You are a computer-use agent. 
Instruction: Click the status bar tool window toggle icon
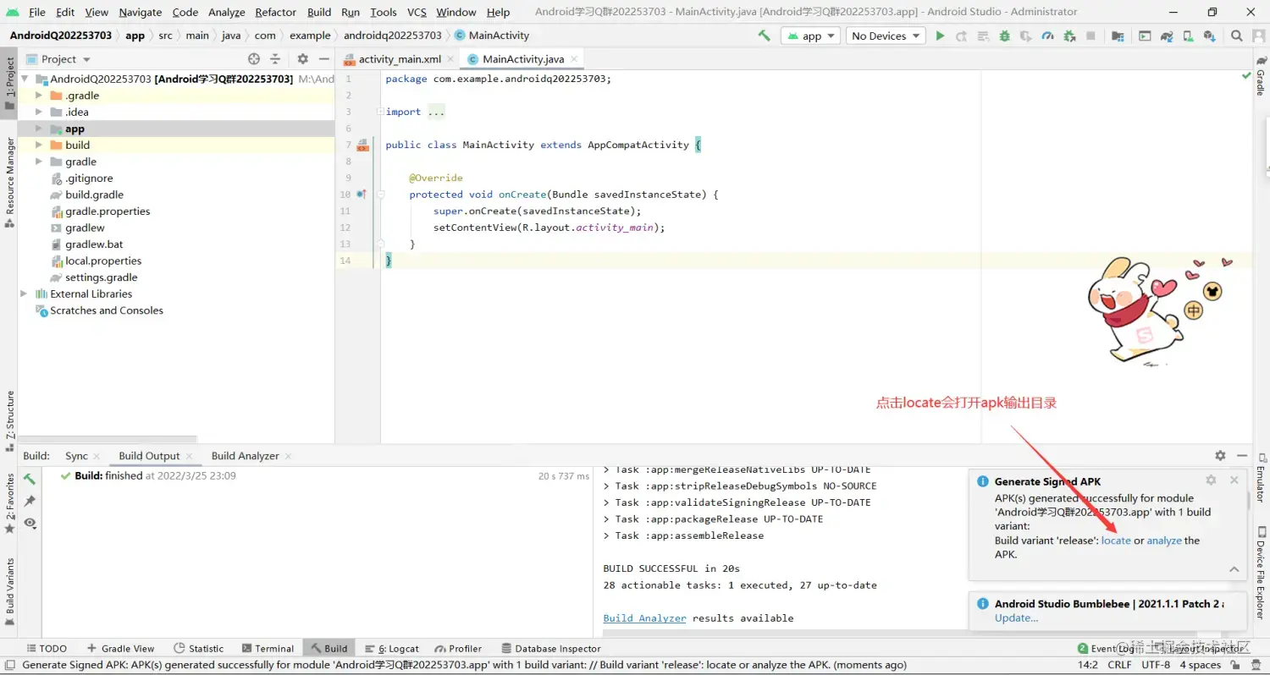9,665
